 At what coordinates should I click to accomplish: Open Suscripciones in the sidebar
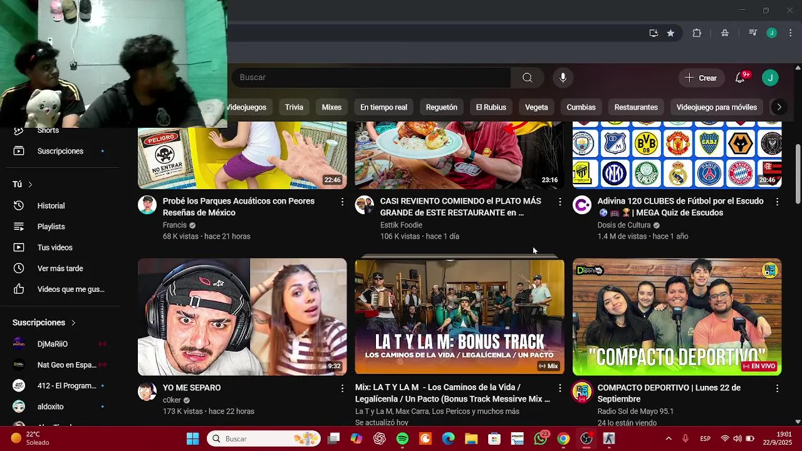tap(60, 151)
